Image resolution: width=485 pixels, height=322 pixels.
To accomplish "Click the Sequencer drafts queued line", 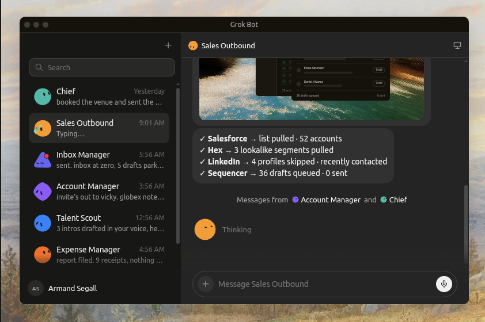I will [274, 173].
